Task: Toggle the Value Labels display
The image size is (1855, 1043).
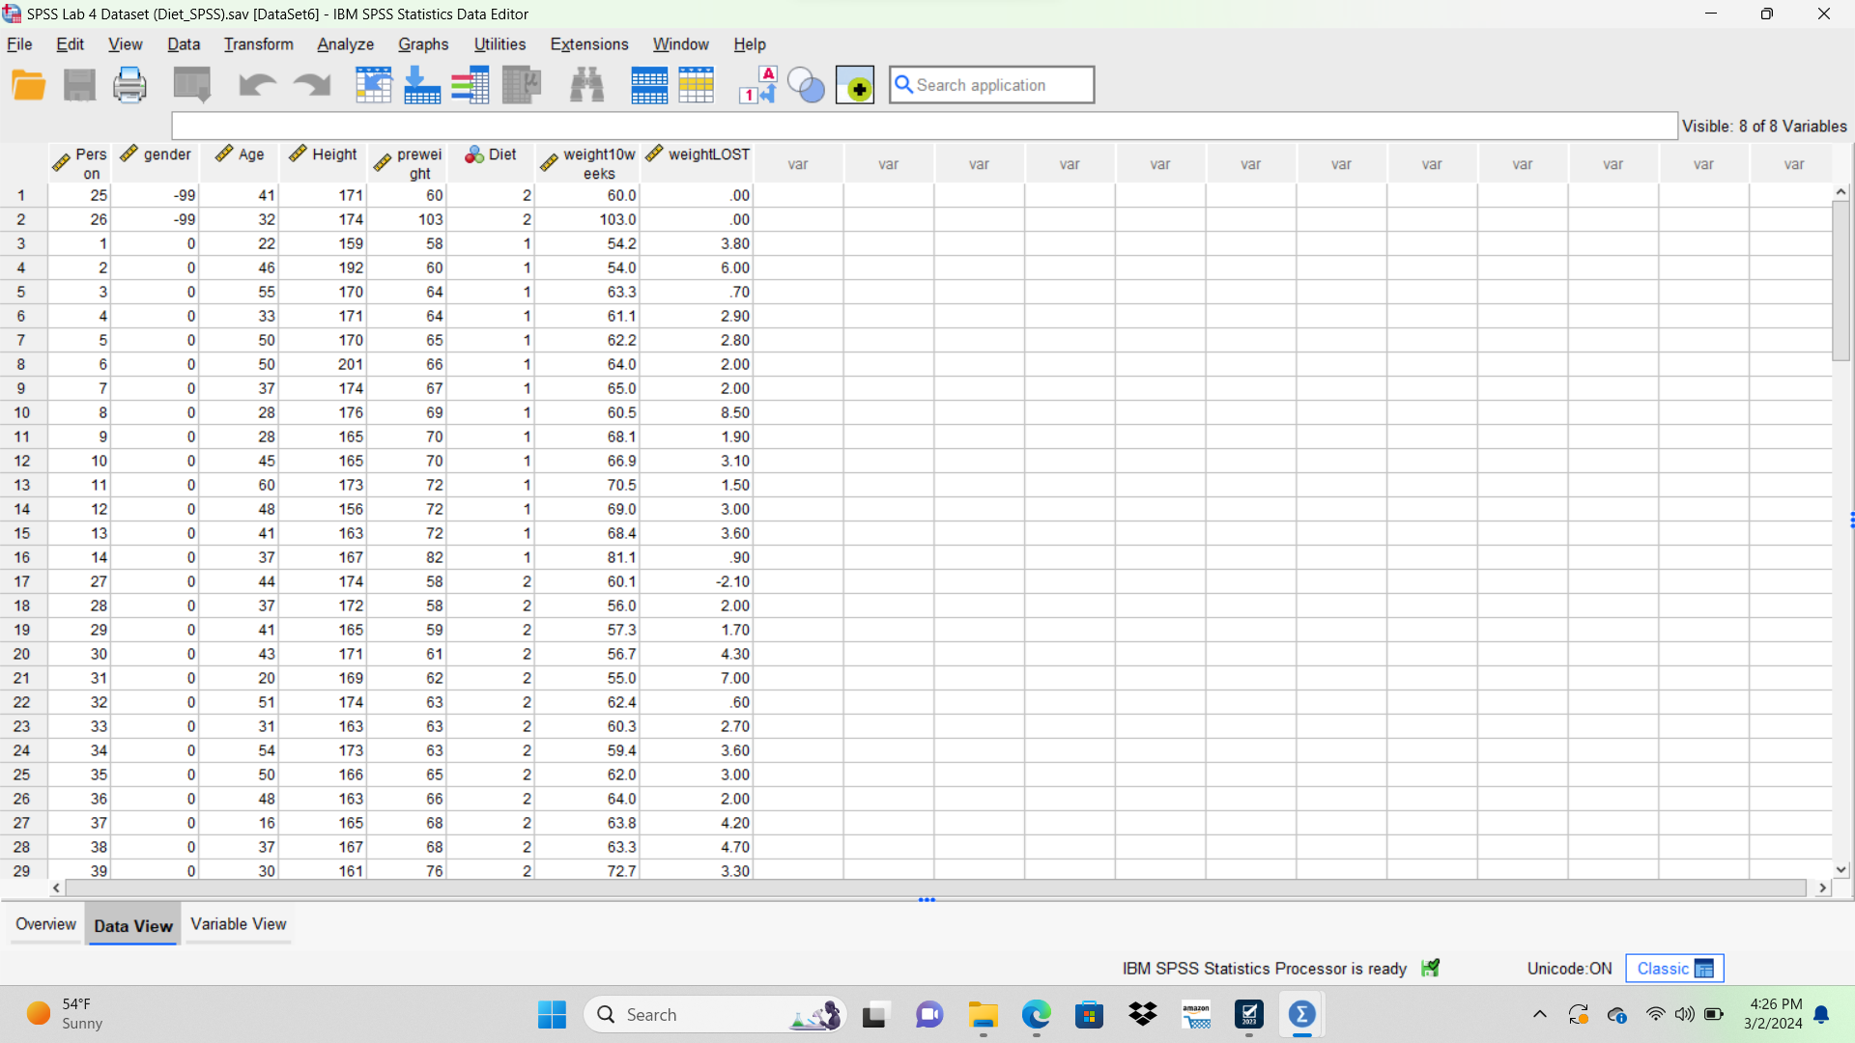Action: (x=758, y=84)
